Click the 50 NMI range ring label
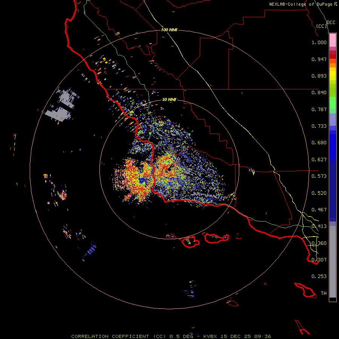Screen dimensions: 339x339 169,99
